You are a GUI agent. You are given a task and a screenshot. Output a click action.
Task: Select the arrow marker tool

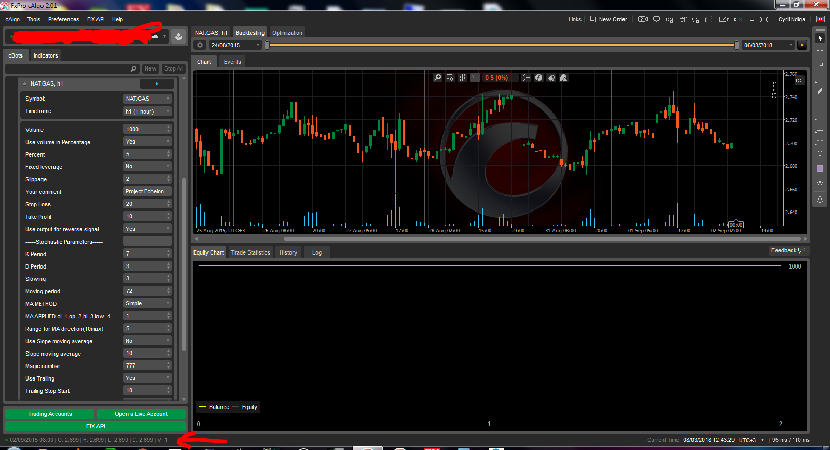point(820,141)
